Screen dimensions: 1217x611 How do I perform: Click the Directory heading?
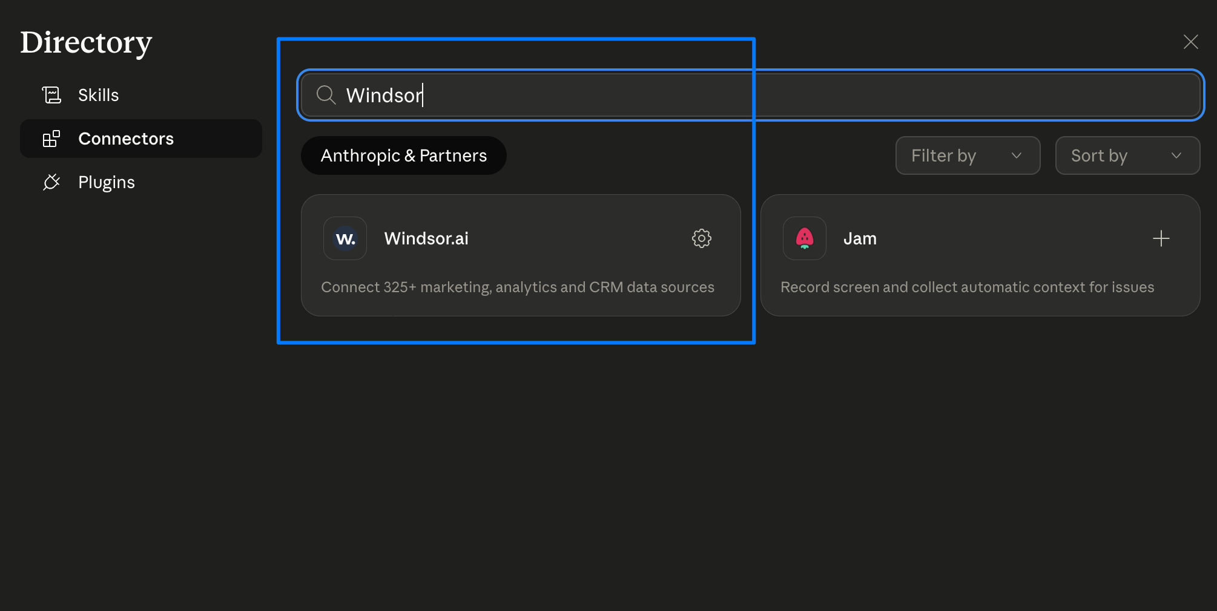tap(86, 42)
